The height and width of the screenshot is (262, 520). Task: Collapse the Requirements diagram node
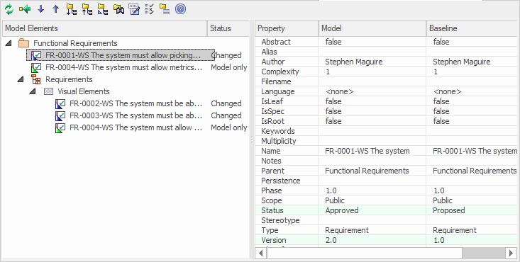21,79
